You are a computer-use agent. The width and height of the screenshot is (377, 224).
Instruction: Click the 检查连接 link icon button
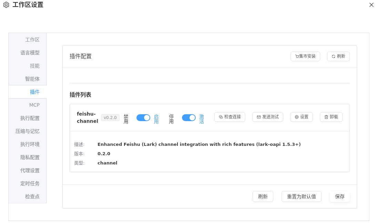pos(230,117)
